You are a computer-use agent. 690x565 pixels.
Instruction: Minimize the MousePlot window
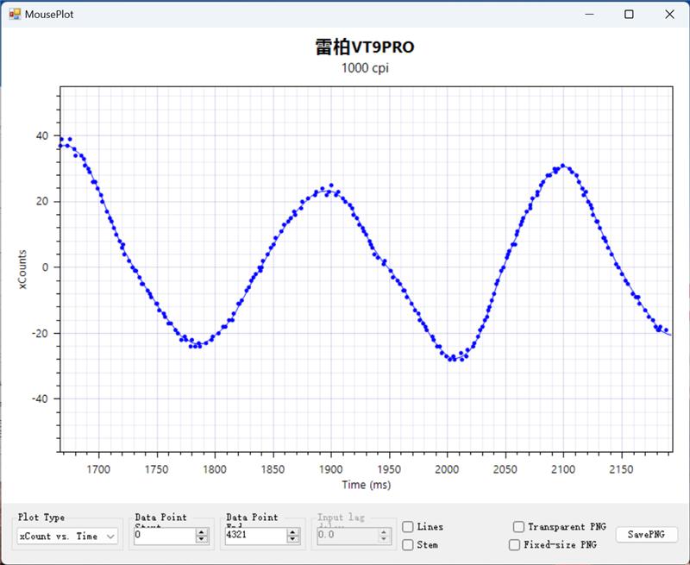(590, 14)
